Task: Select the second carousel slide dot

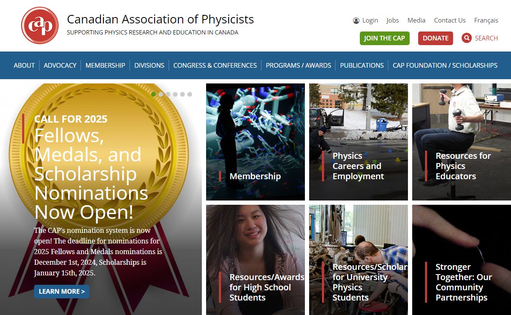Action: tap(161, 94)
